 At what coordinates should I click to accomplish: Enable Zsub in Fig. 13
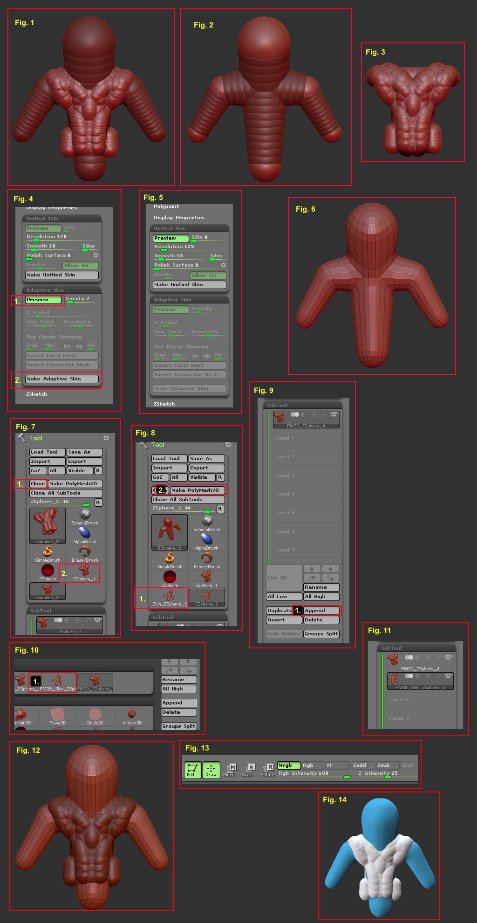pyautogui.click(x=388, y=765)
